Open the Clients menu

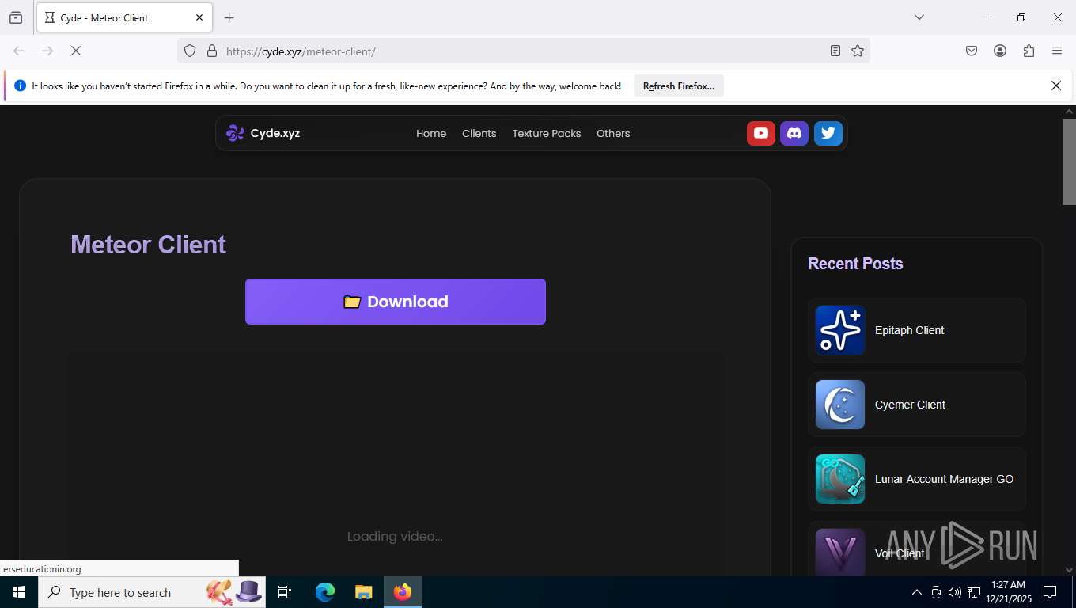(x=479, y=133)
